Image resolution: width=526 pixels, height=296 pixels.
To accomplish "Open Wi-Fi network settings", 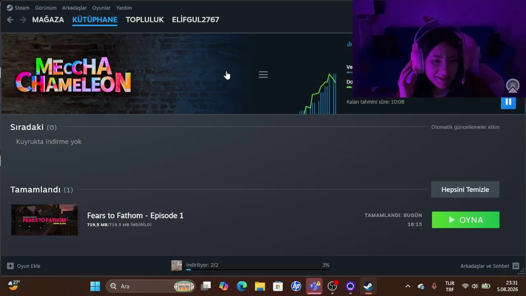I will [465, 287].
